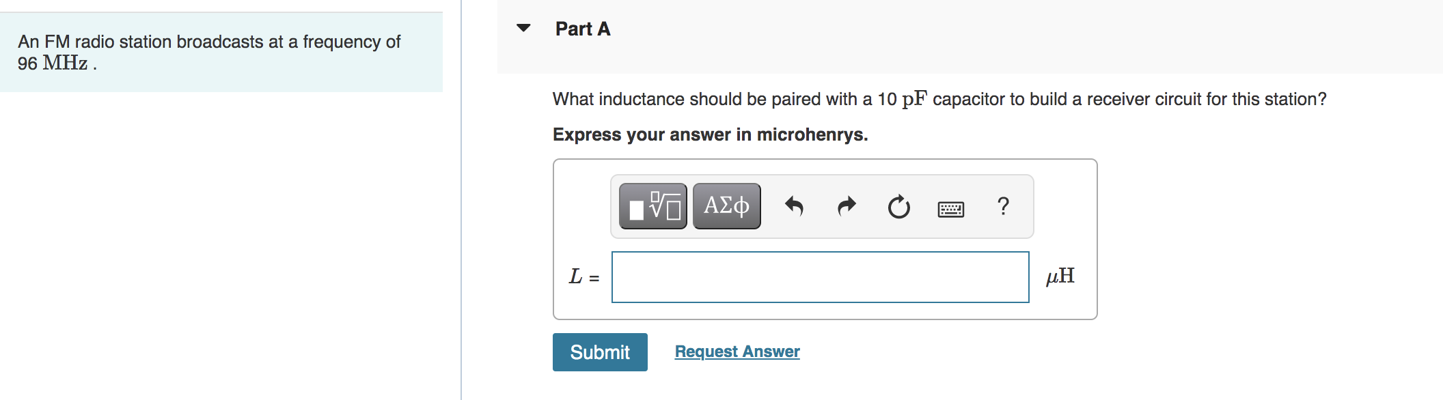The width and height of the screenshot is (1443, 400).
Task: Open keyboard shortcuts icon
Action: (x=951, y=209)
